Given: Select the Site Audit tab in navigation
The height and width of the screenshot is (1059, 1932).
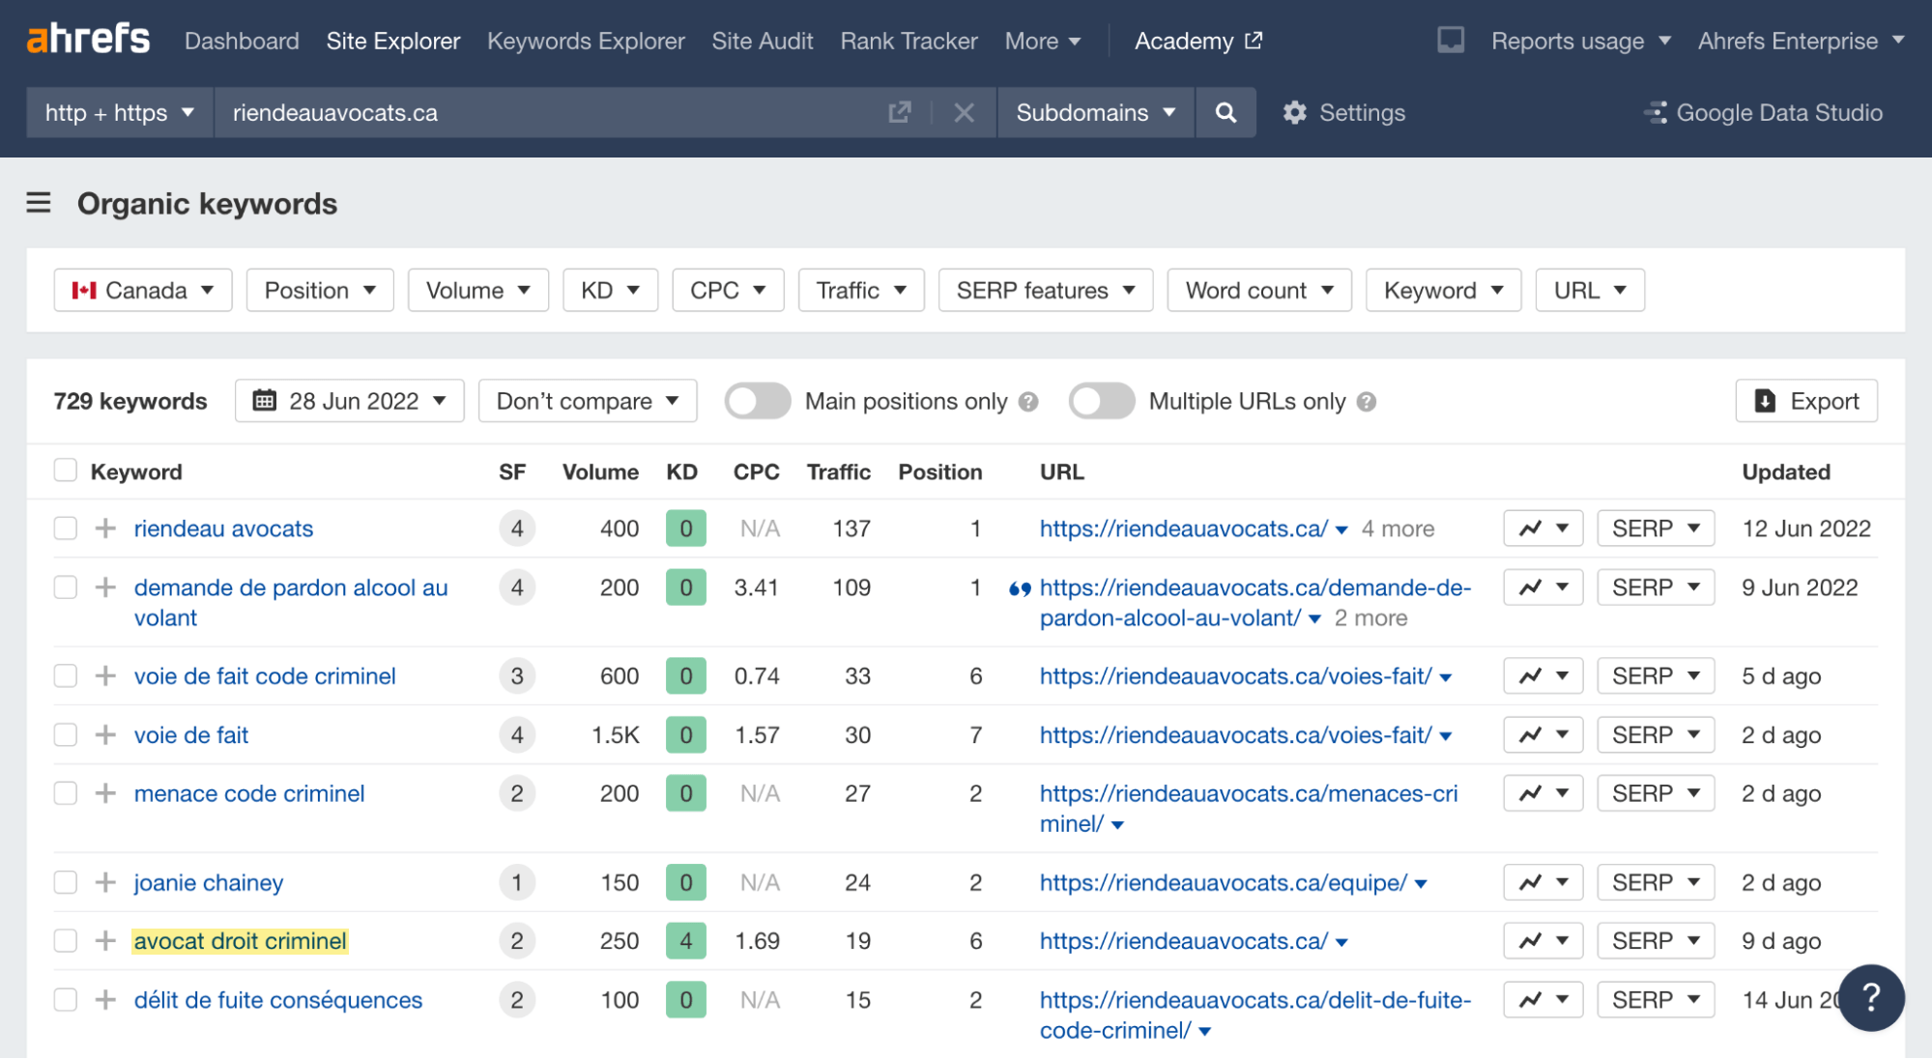Looking at the screenshot, I should [761, 39].
